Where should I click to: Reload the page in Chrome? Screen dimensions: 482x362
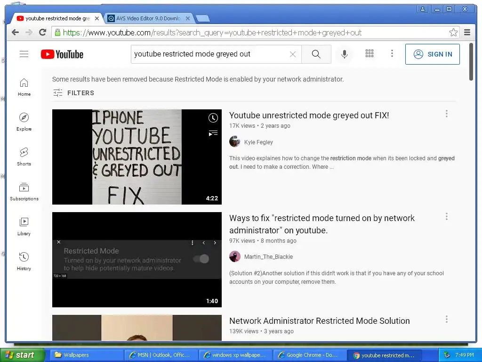pos(43,32)
